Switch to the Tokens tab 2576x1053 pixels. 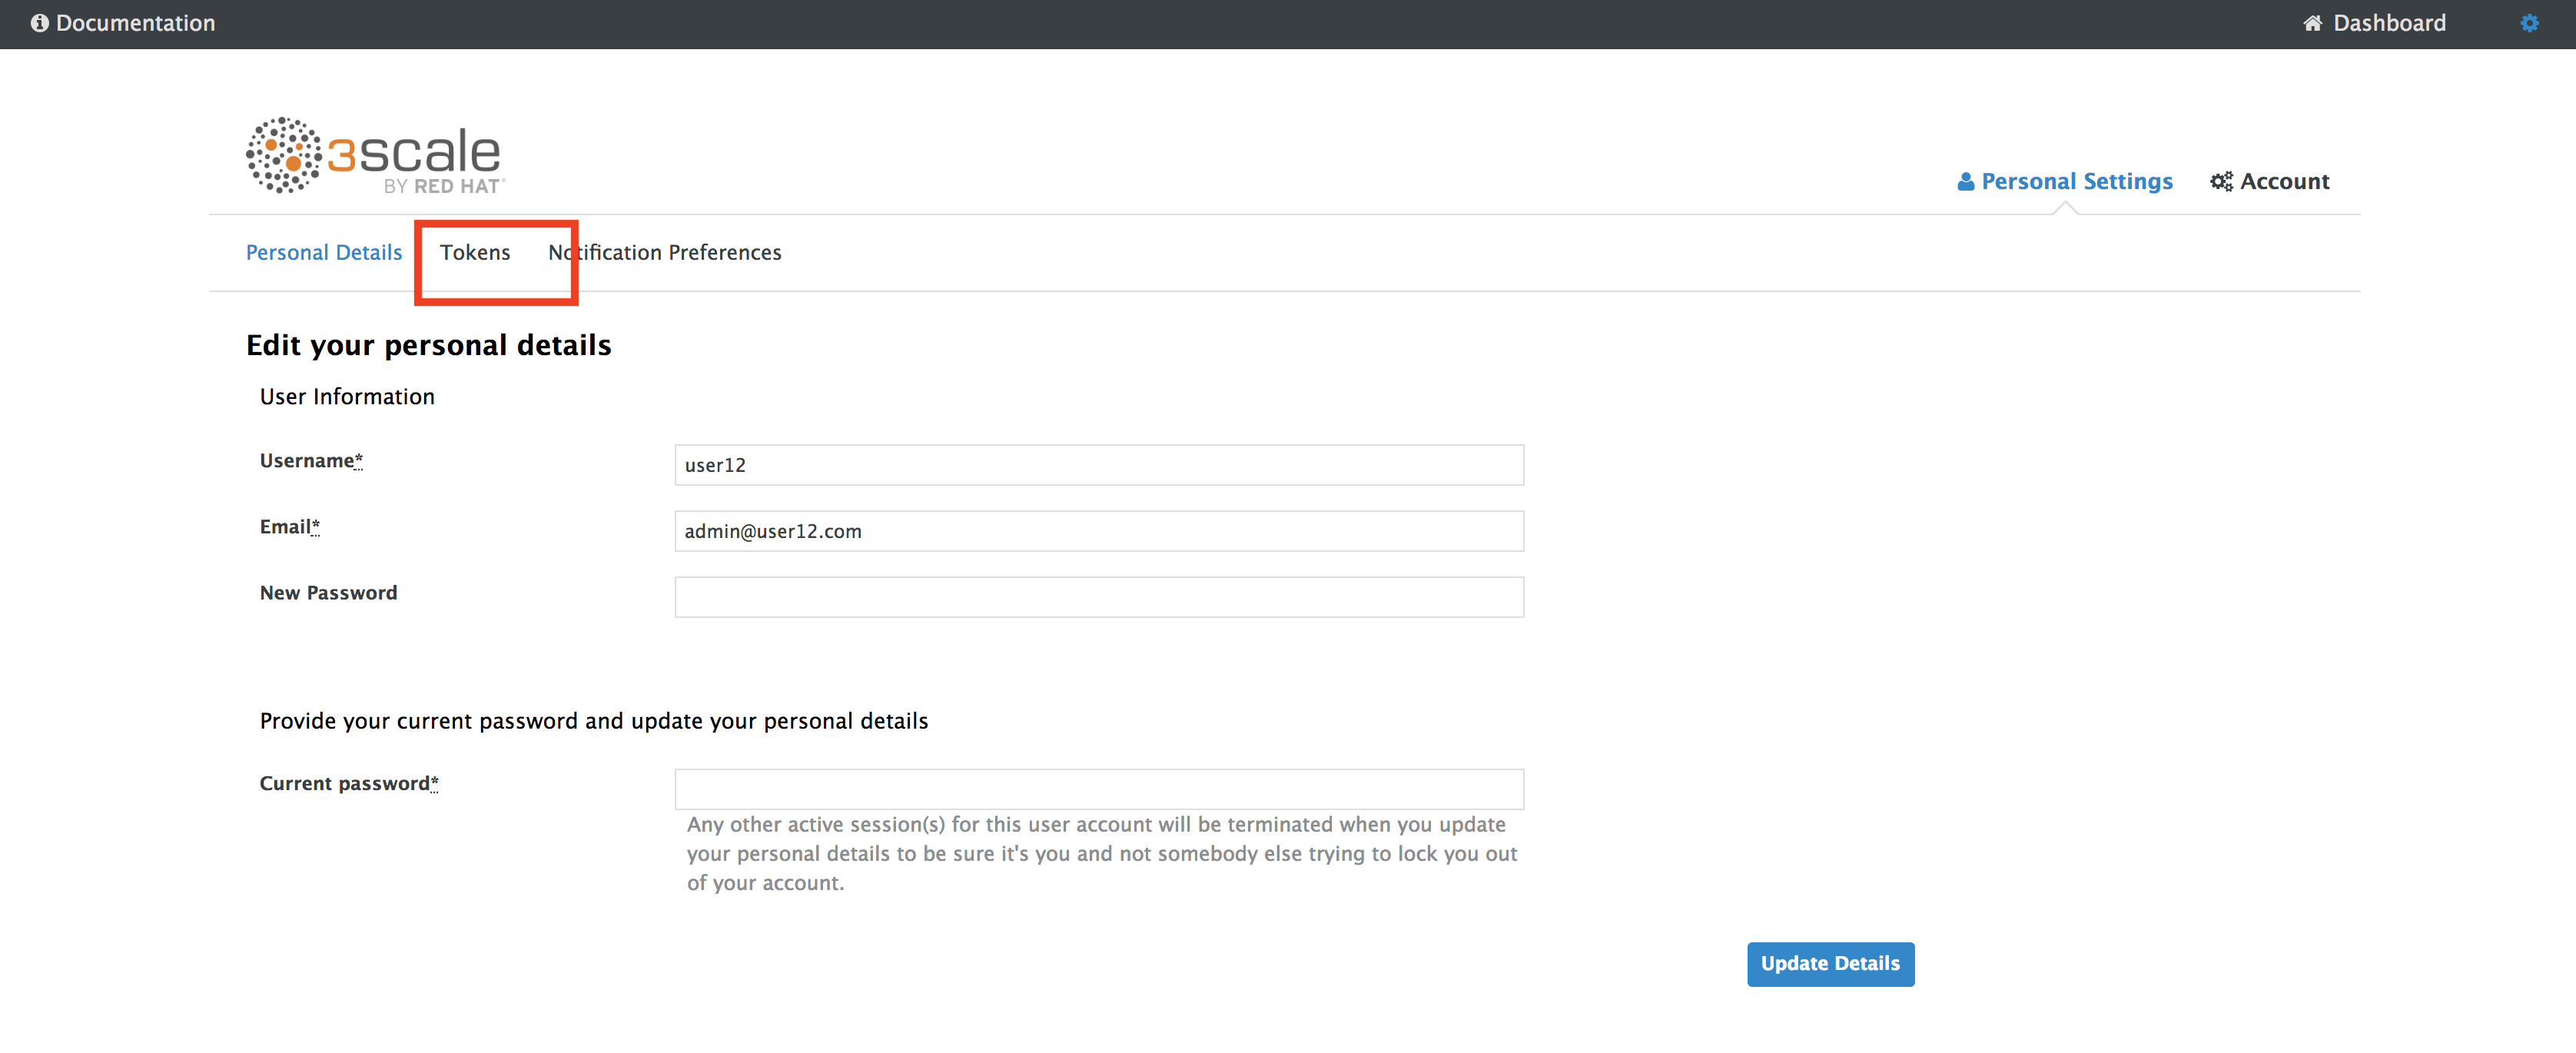click(475, 252)
